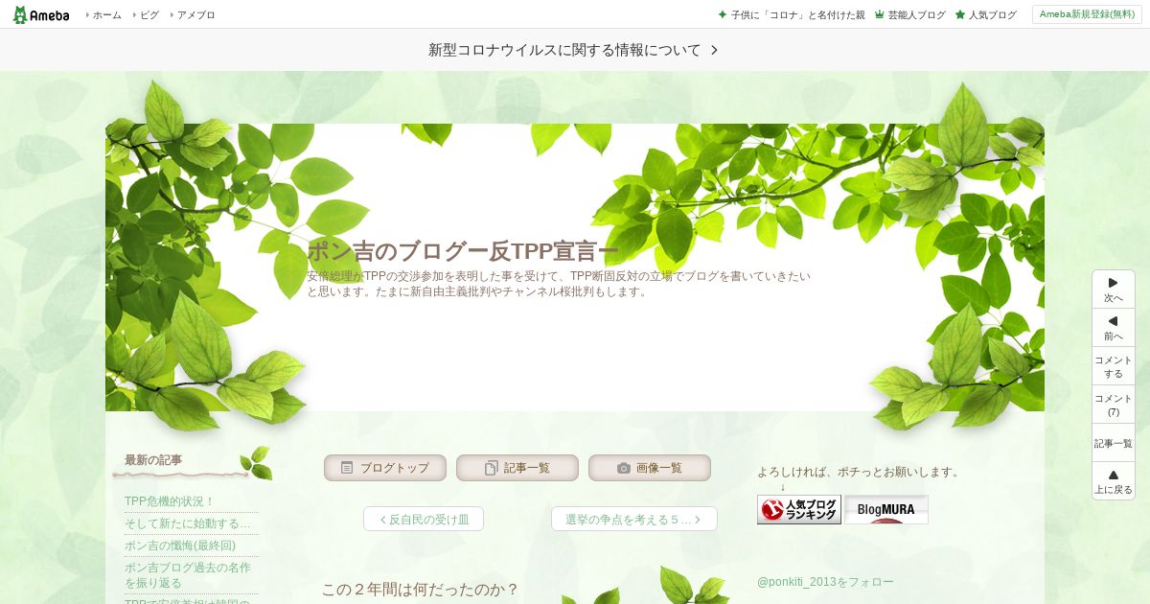1150x604 pixels.
Task: Click the up triangle icon of 上に戻る
Action: (1114, 475)
